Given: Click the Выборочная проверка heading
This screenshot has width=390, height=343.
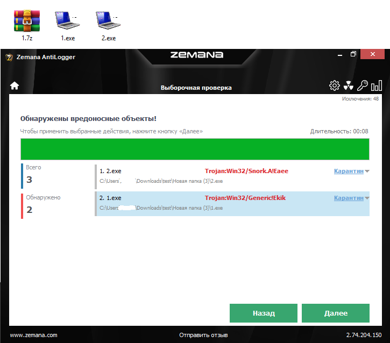Looking at the screenshot, I should click(x=196, y=88).
